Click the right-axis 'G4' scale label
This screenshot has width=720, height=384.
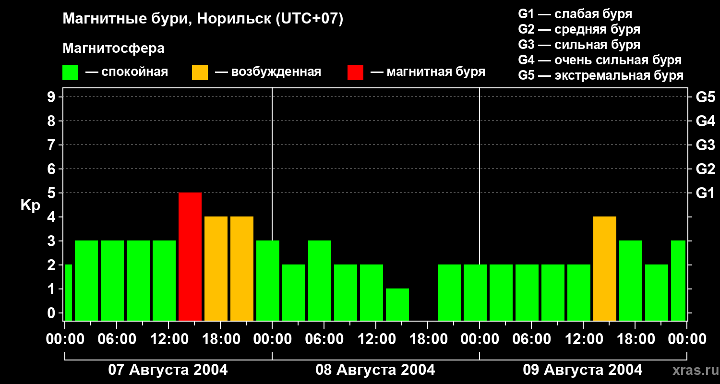pos(705,121)
